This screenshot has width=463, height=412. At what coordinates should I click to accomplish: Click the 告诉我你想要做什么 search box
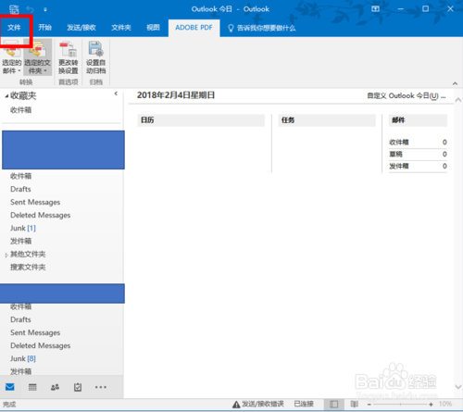(x=262, y=28)
